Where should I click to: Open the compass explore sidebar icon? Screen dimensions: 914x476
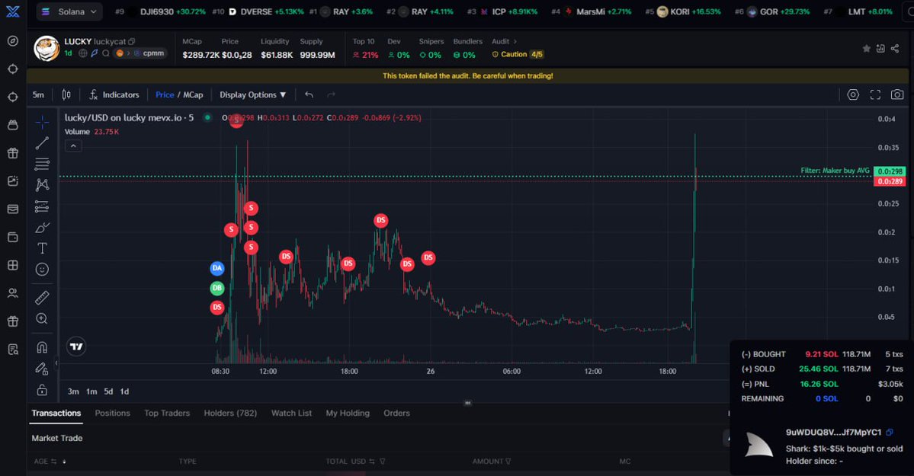[13, 41]
